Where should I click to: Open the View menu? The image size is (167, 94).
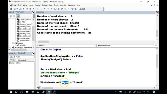25,5
